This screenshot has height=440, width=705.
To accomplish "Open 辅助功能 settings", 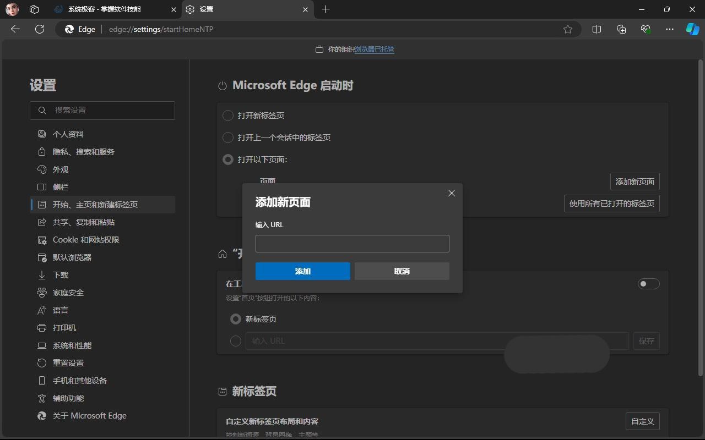I will (x=102, y=398).
